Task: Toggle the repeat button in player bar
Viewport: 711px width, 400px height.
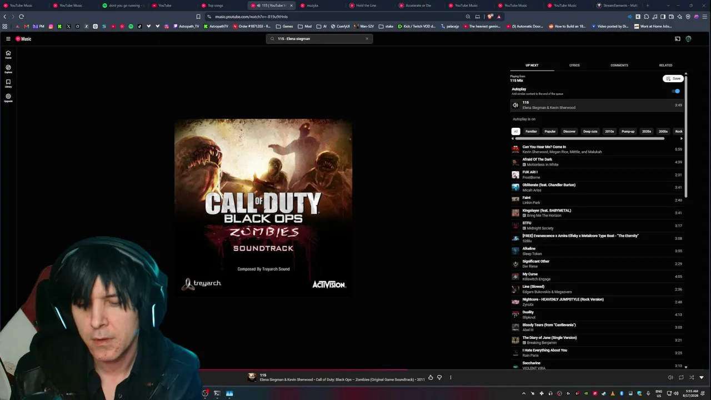Action: pyautogui.click(x=681, y=378)
